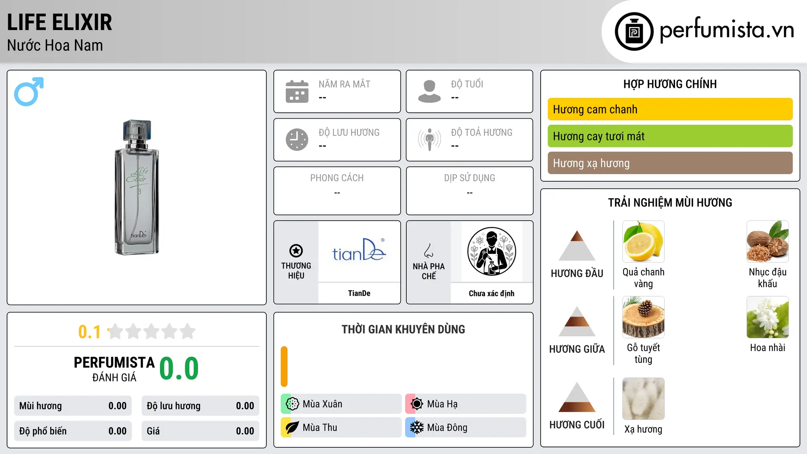Click the Mùi hương score row
Screen dimensions: 807x454
point(73,406)
